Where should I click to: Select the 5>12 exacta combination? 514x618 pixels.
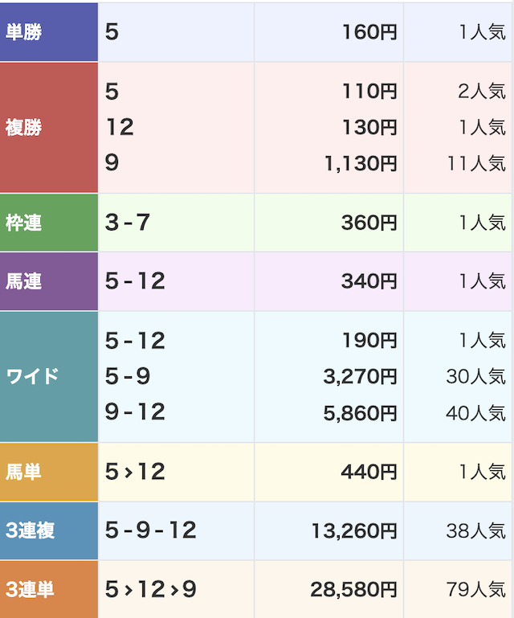tap(135, 472)
